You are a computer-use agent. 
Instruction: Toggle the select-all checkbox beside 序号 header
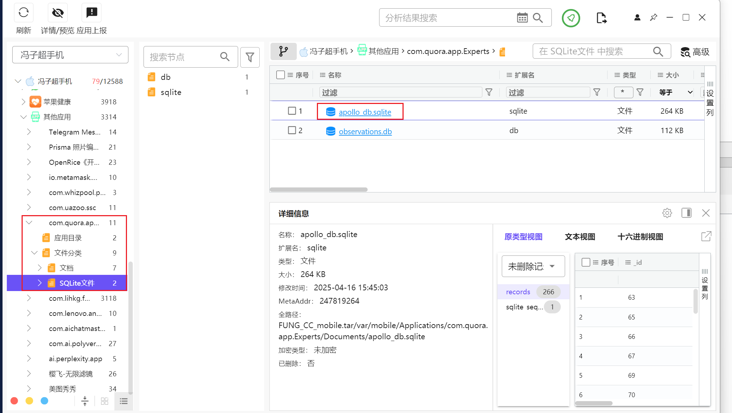tap(281, 75)
